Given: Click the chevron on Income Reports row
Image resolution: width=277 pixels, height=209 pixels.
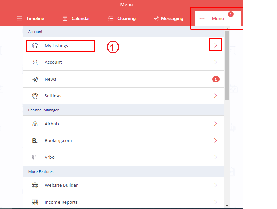Looking at the screenshot, I should tap(215, 202).
